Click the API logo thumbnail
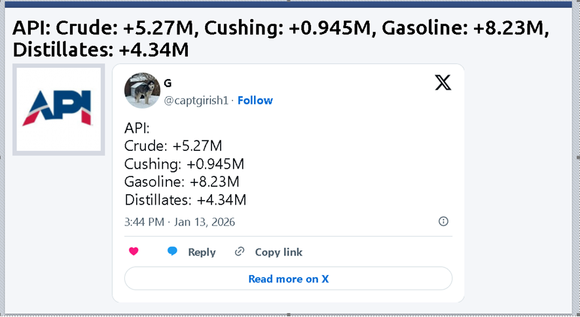 (x=60, y=109)
